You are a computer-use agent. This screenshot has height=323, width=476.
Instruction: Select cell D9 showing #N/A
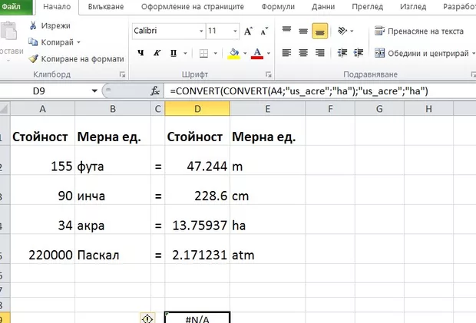click(197, 318)
